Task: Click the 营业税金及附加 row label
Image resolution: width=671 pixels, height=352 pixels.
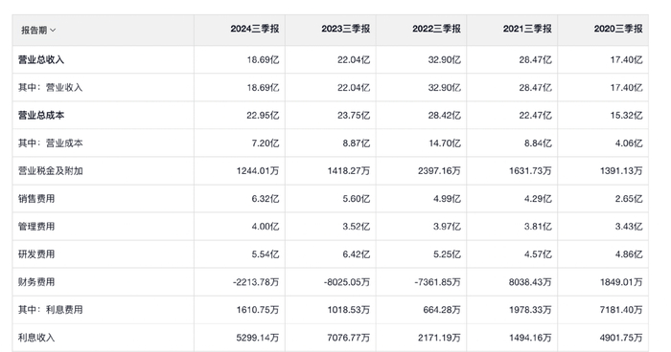Action: click(51, 171)
